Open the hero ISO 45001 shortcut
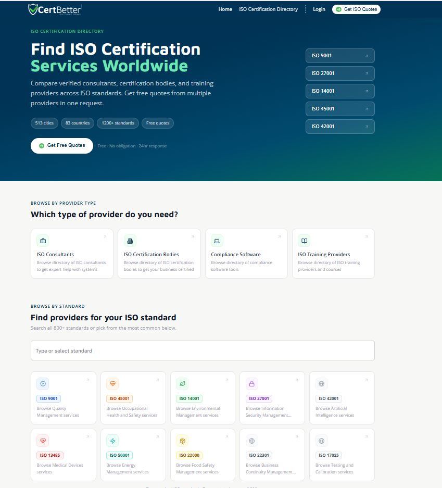The height and width of the screenshot is (488, 442). [x=340, y=109]
